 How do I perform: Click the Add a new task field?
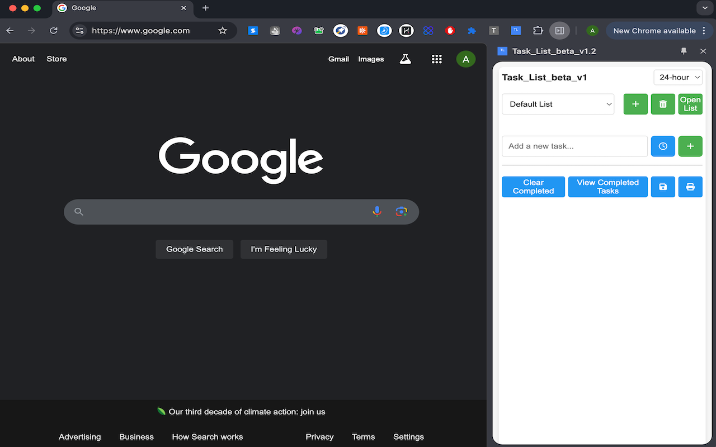pos(574,146)
